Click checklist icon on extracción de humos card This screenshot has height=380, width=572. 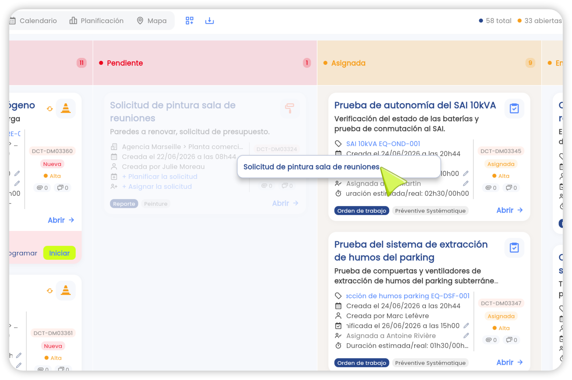pos(514,247)
